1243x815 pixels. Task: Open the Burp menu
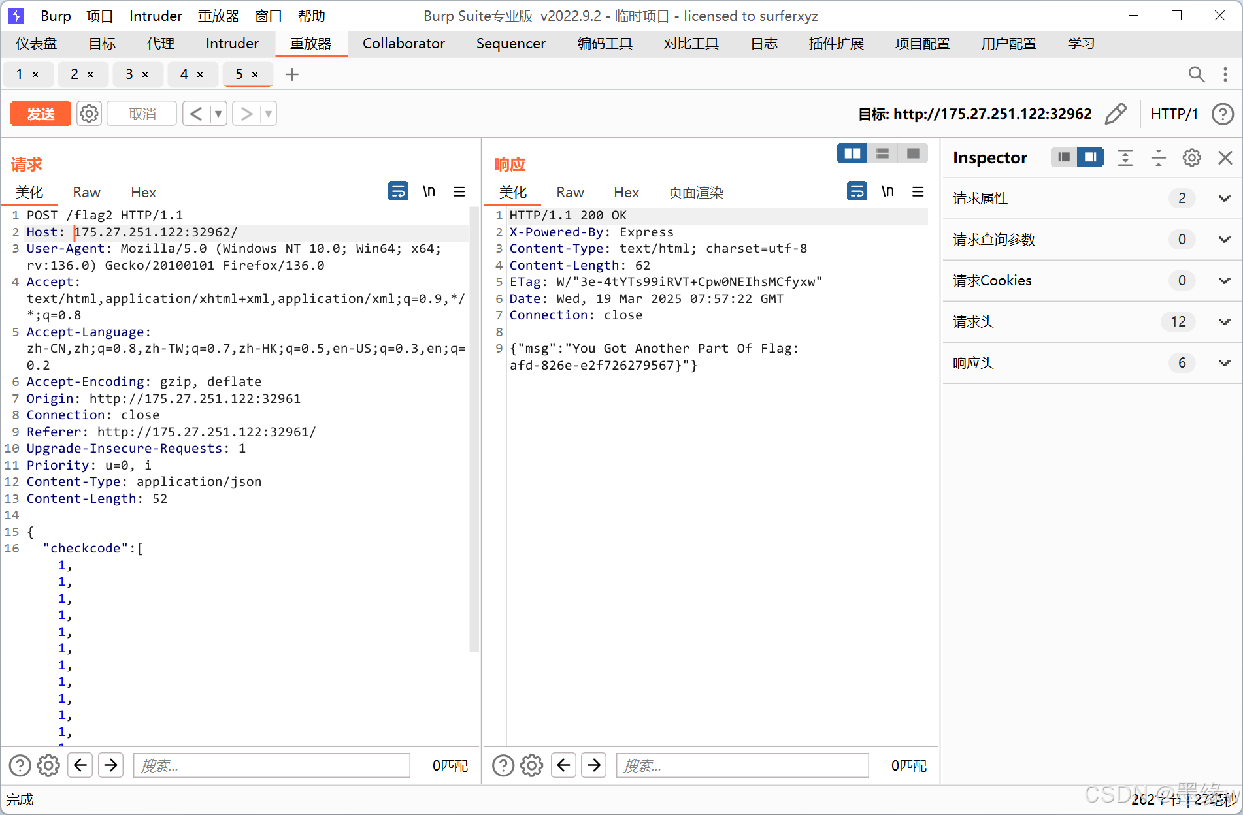(56, 16)
